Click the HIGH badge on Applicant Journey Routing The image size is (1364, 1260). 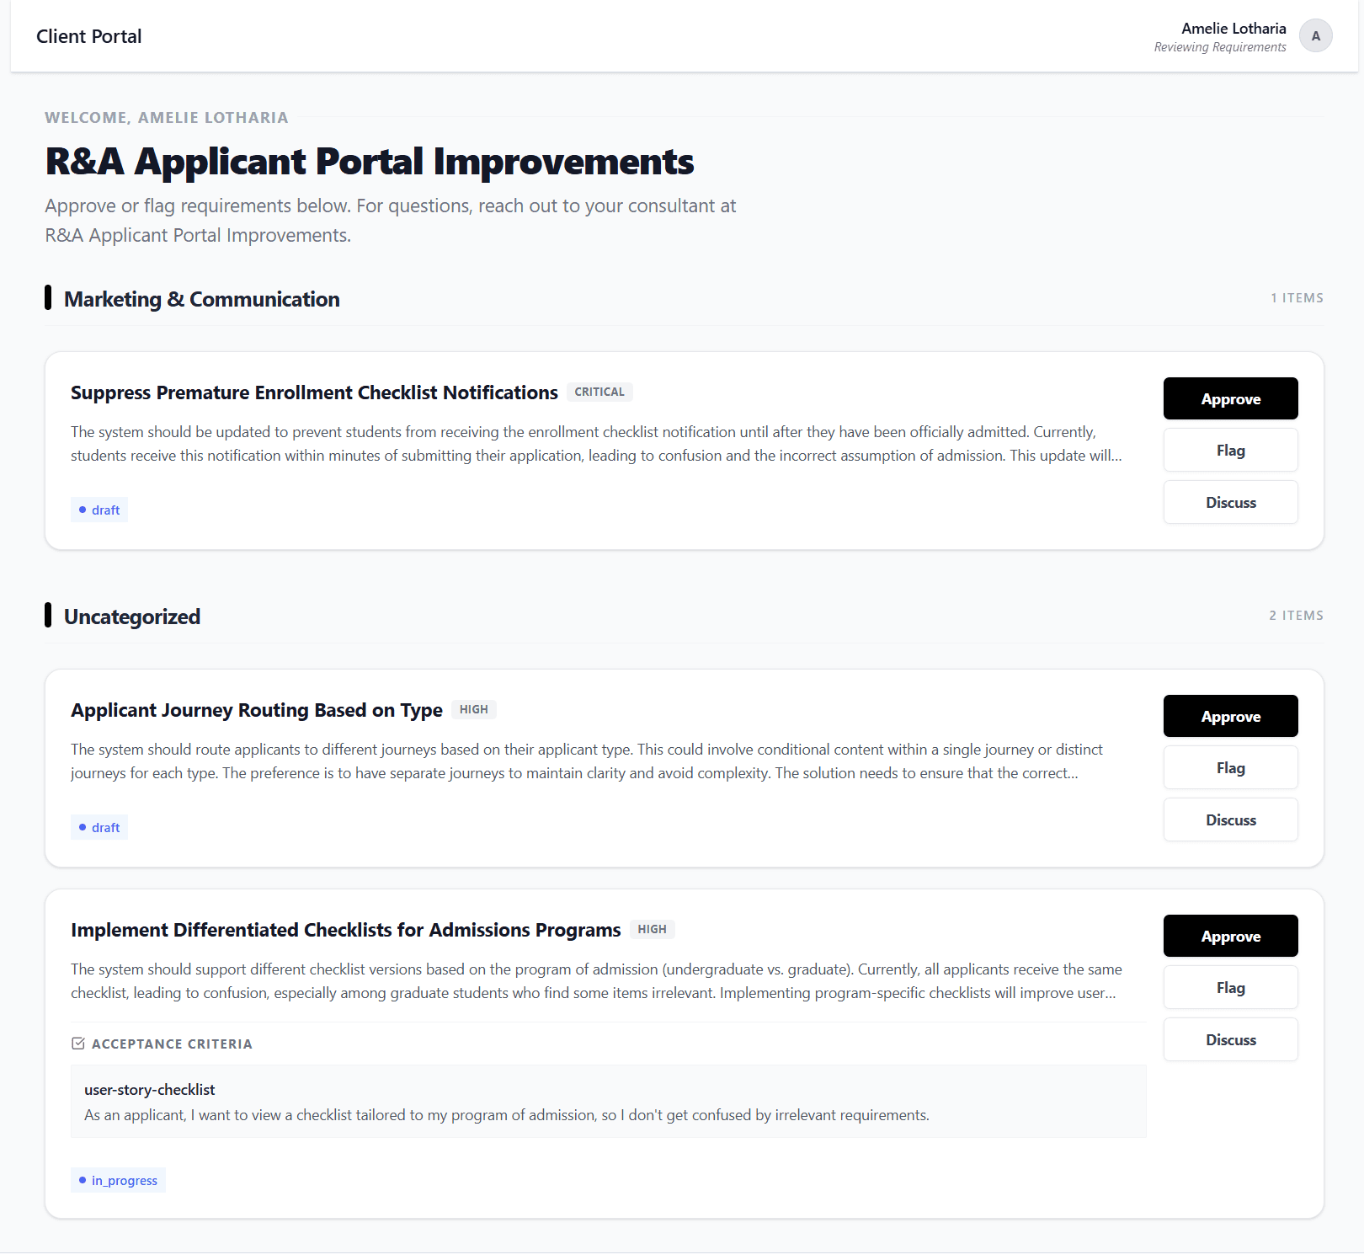(473, 709)
